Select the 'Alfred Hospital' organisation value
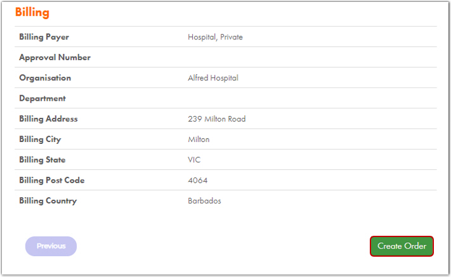 click(x=213, y=78)
